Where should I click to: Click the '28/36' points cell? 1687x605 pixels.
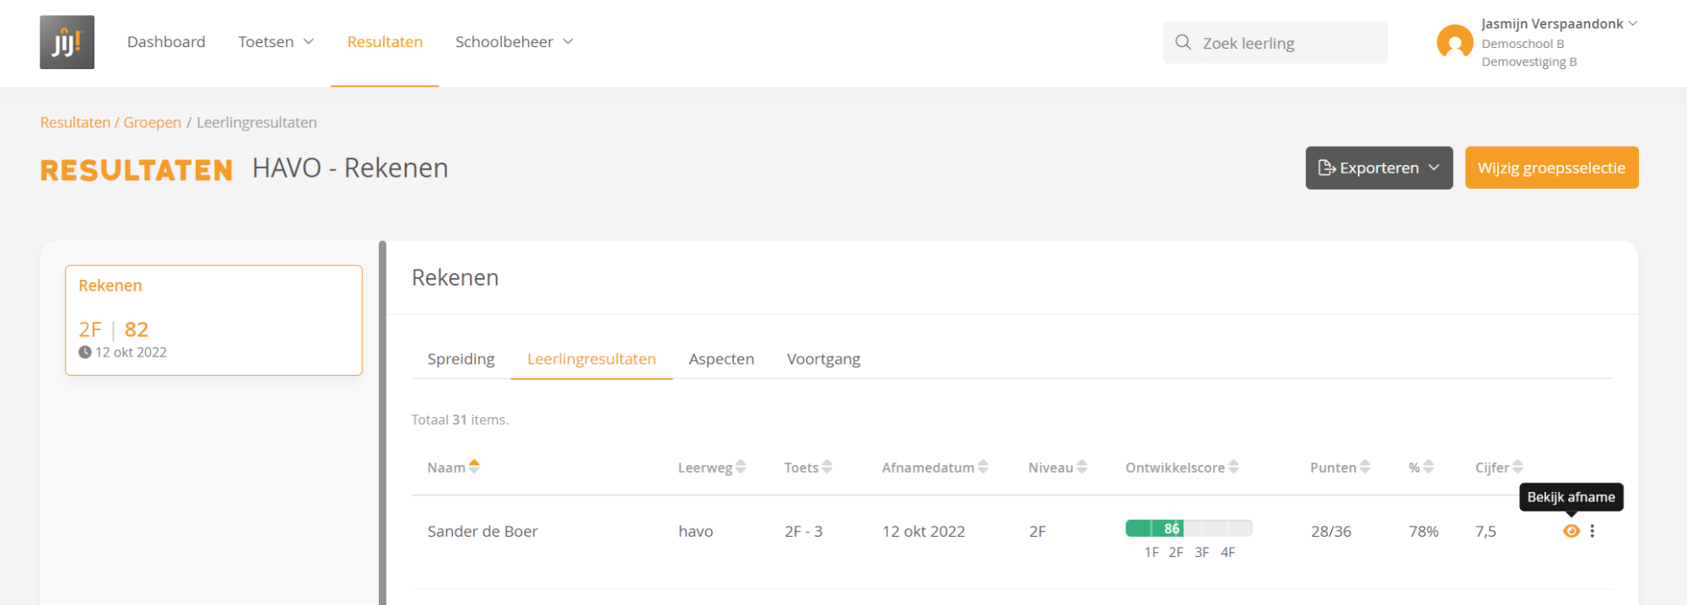pyautogui.click(x=1331, y=532)
